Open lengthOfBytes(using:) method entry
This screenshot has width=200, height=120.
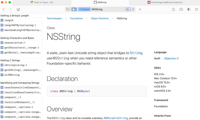coord(21,25)
